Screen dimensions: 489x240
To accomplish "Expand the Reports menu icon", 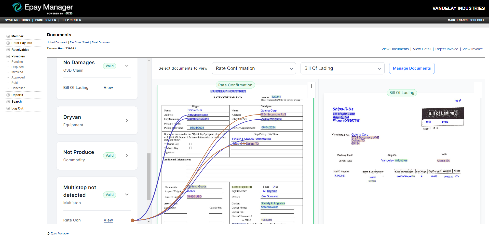I will (8, 95).
